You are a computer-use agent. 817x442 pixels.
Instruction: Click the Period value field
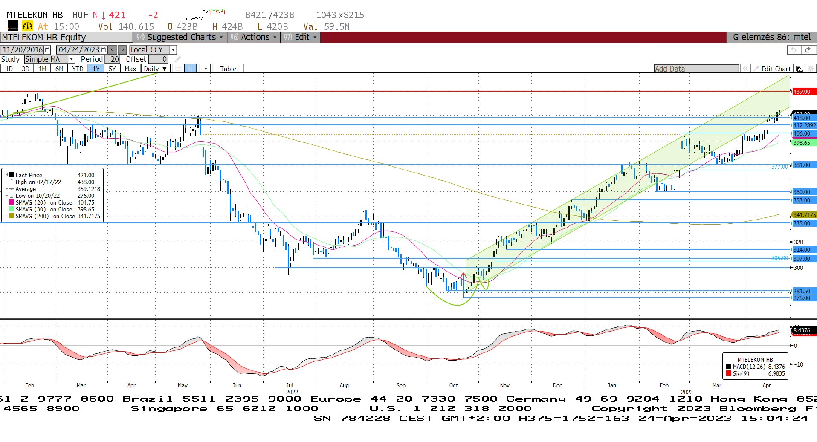(x=113, y=59)
